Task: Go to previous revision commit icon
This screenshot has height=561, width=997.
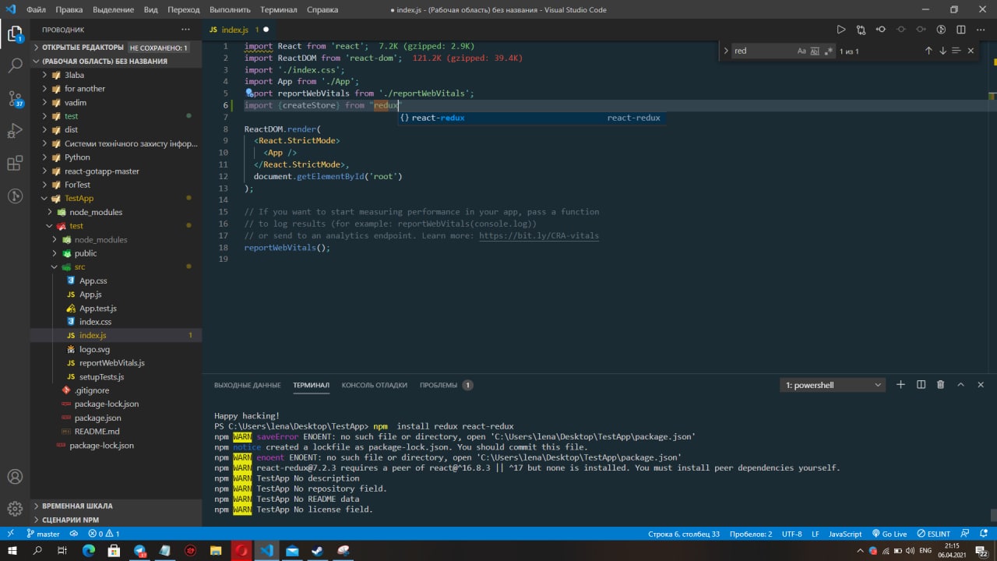Action: pyautogui.click(x=881, y=30)
